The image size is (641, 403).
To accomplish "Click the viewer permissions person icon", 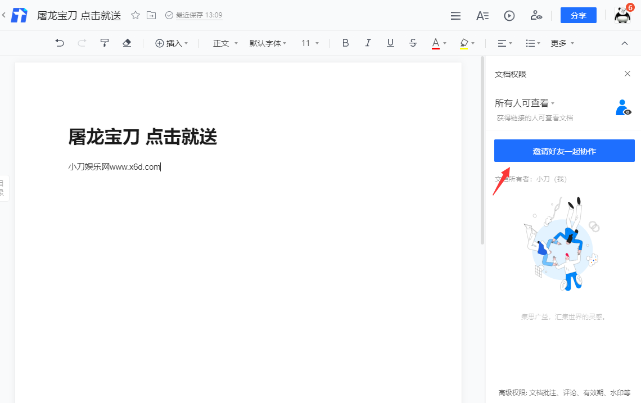I will pos(536,16).
